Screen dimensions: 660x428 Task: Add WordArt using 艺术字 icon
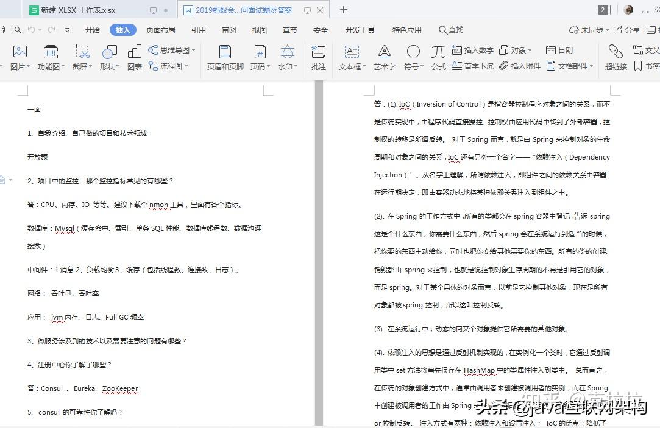pos(384,58)
